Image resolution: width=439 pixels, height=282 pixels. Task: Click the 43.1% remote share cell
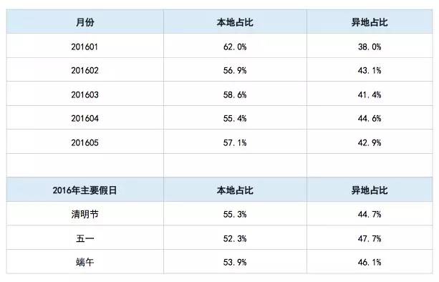pos(370,70)
